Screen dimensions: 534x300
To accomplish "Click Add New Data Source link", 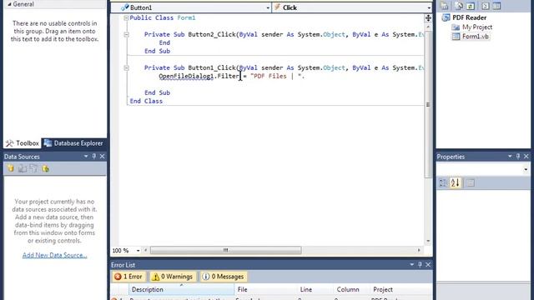I will point(54,255).
